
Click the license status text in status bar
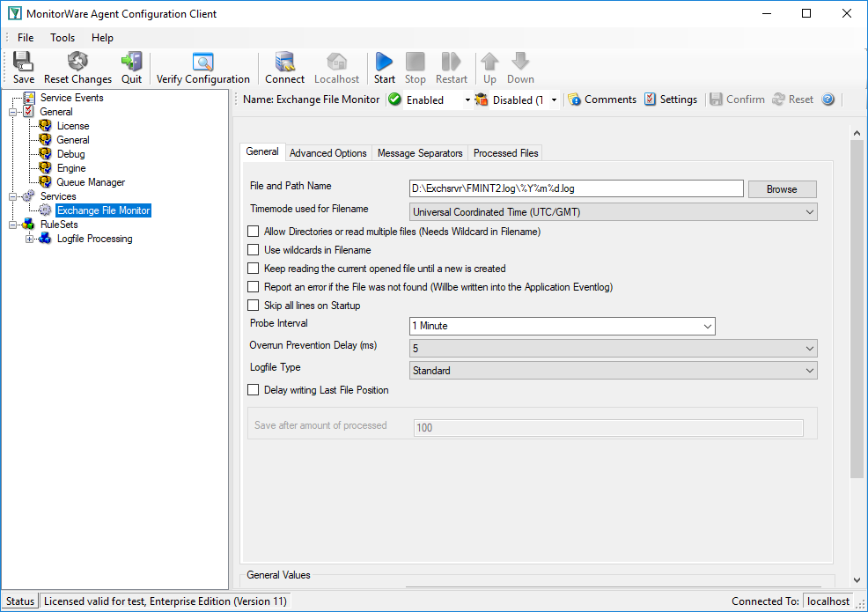pos(165,601)
